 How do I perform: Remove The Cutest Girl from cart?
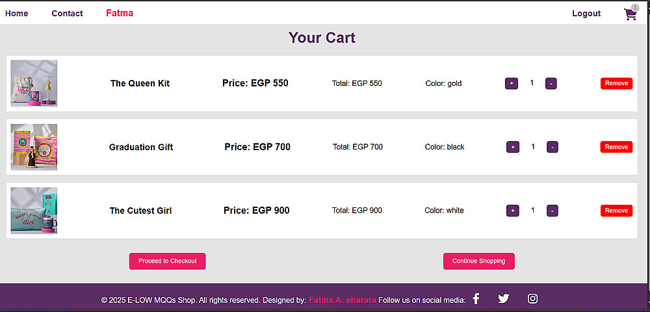click(x=616, y=211)
